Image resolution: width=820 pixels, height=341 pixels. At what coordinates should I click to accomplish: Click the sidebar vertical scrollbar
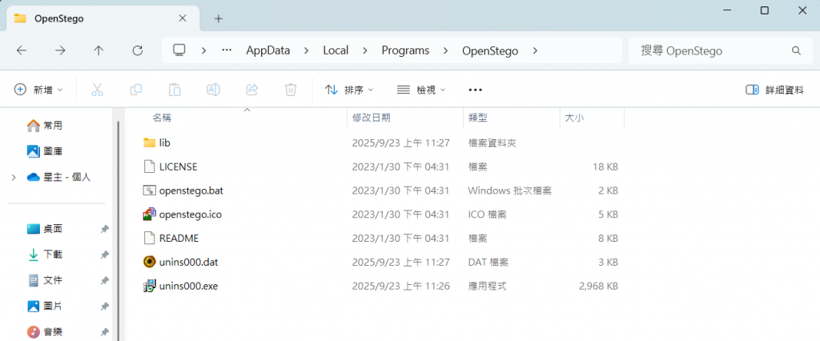click(x=119, y=230)
